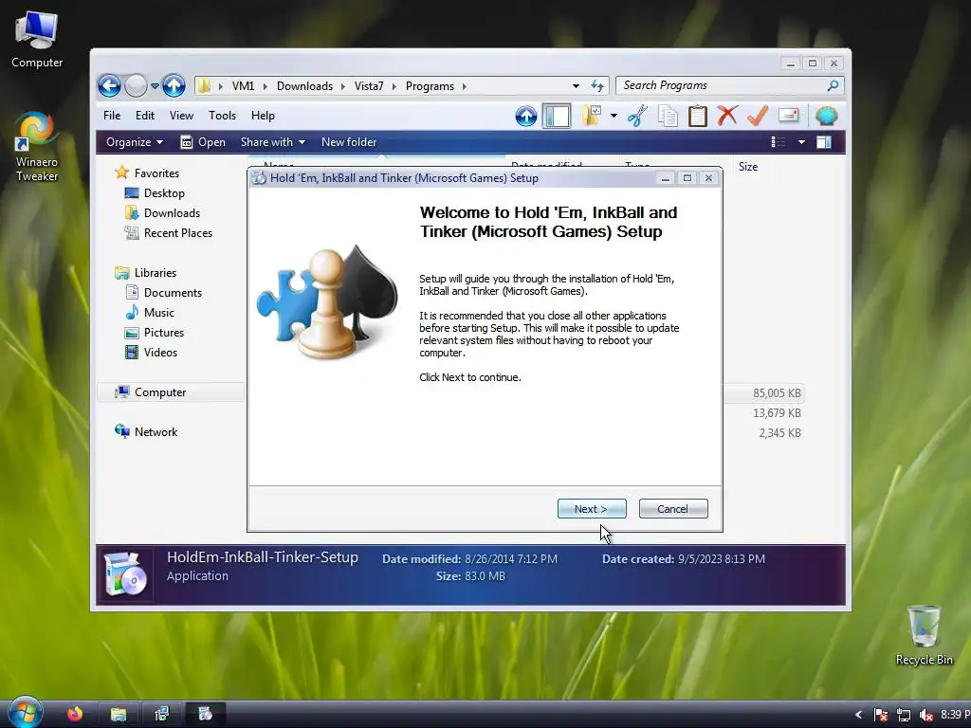Click the Recycle Bin desktop icon
Image resolution: width=971 pixels, height=728 pixels.
pos(924,635)
